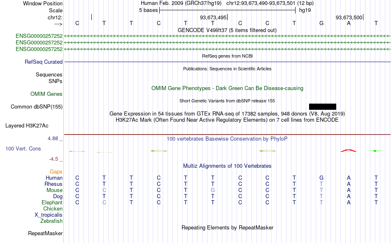Click the Gaps label in Multiz alignment
Viewport: 391px width, 243px height.
(x=56, y=171)
